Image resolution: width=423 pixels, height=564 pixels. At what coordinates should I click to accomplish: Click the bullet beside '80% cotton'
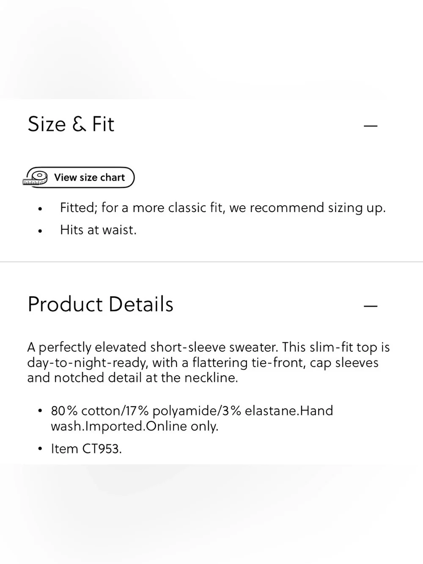[40, 411]
